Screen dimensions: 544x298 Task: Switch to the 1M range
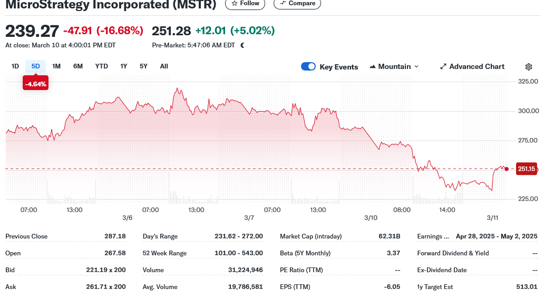(x=56, y=66)
